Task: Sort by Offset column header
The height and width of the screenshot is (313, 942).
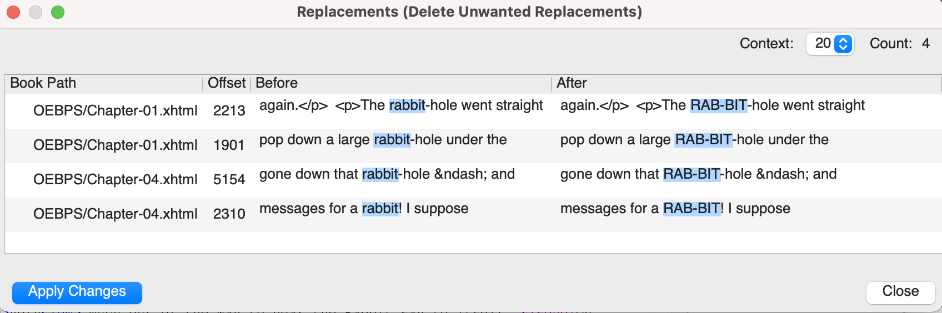Action: point(226,83)
